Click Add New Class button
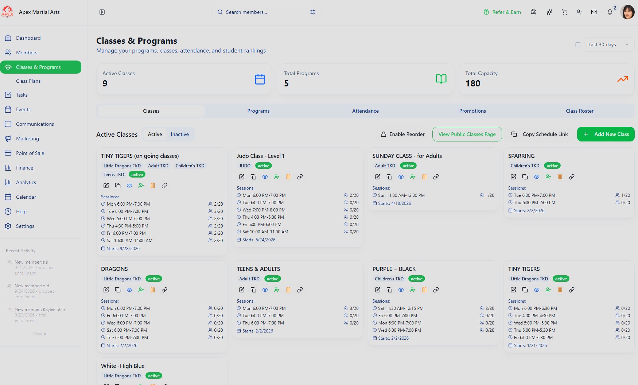This screenshot has width=638, height=385. [x=606, y=134]
